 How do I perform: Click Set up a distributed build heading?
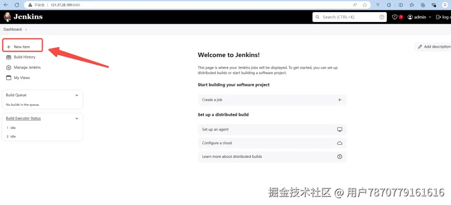[x=223, y=114]
